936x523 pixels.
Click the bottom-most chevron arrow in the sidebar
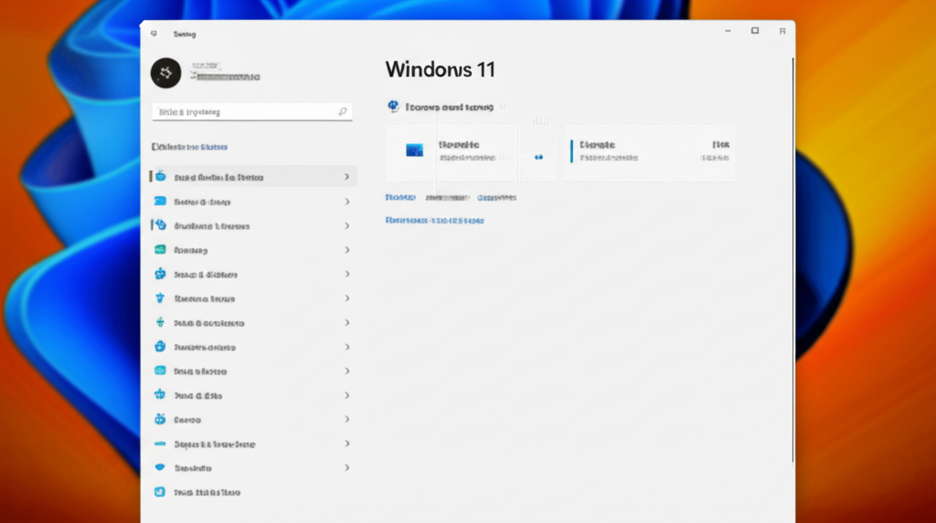pos(346,467)
